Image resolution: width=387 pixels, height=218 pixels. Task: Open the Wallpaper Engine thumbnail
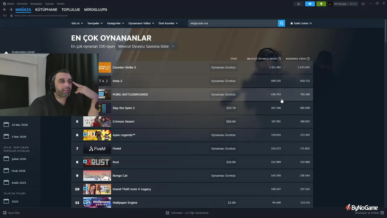pos(97,203)
